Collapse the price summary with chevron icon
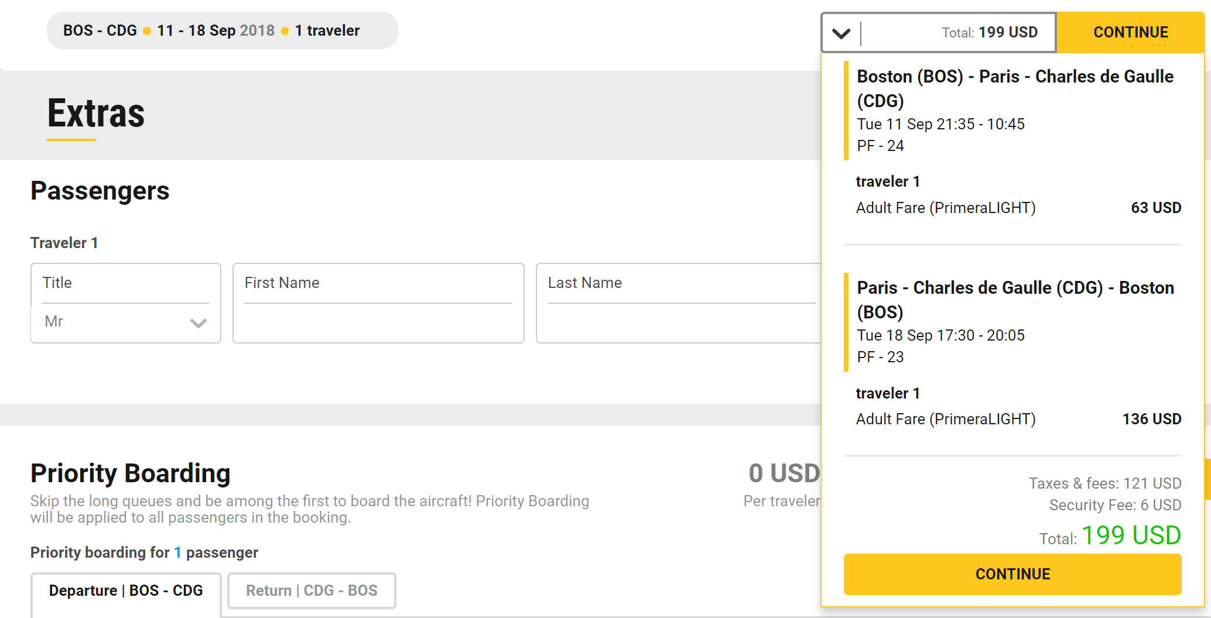 point(841,33)
